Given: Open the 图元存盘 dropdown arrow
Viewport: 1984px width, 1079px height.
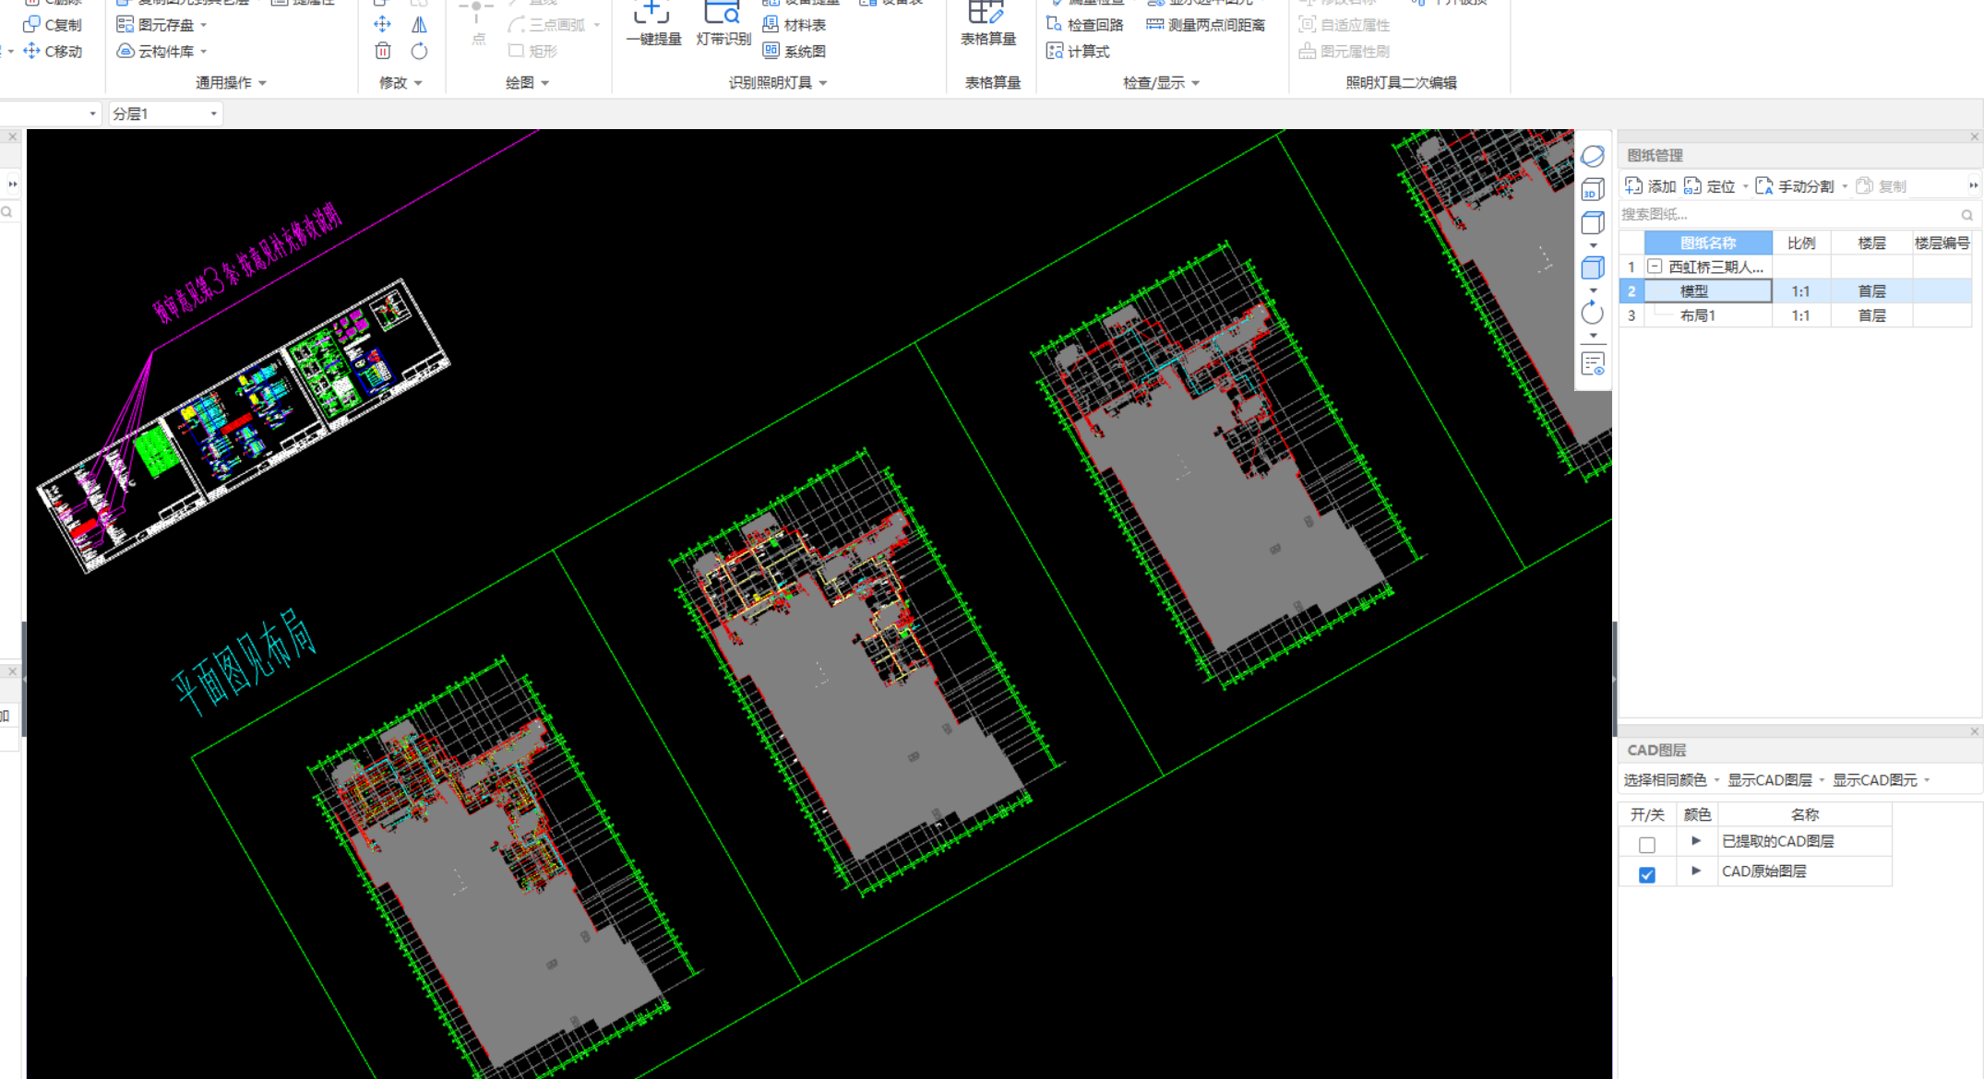Looking at the screenshot, I should [x=203, y=25].
